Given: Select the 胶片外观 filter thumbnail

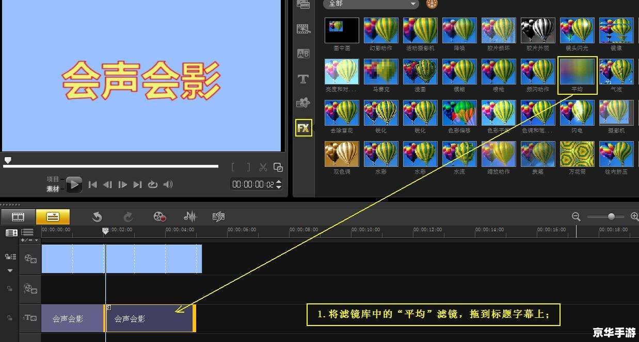Looking at the screenshot, I should tap(538, 30).
